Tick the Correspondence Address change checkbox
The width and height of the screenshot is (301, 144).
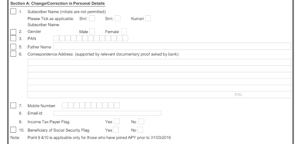13,54
